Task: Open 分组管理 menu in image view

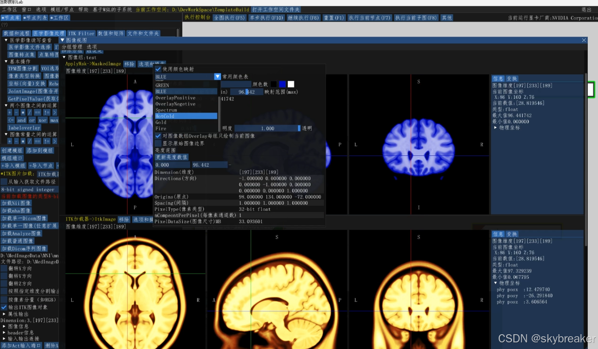Action: point(72,47)
